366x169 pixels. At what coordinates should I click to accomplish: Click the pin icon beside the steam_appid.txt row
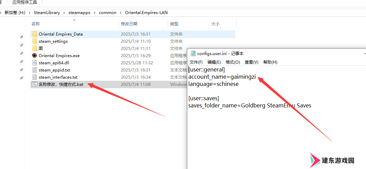click(21, 70)
